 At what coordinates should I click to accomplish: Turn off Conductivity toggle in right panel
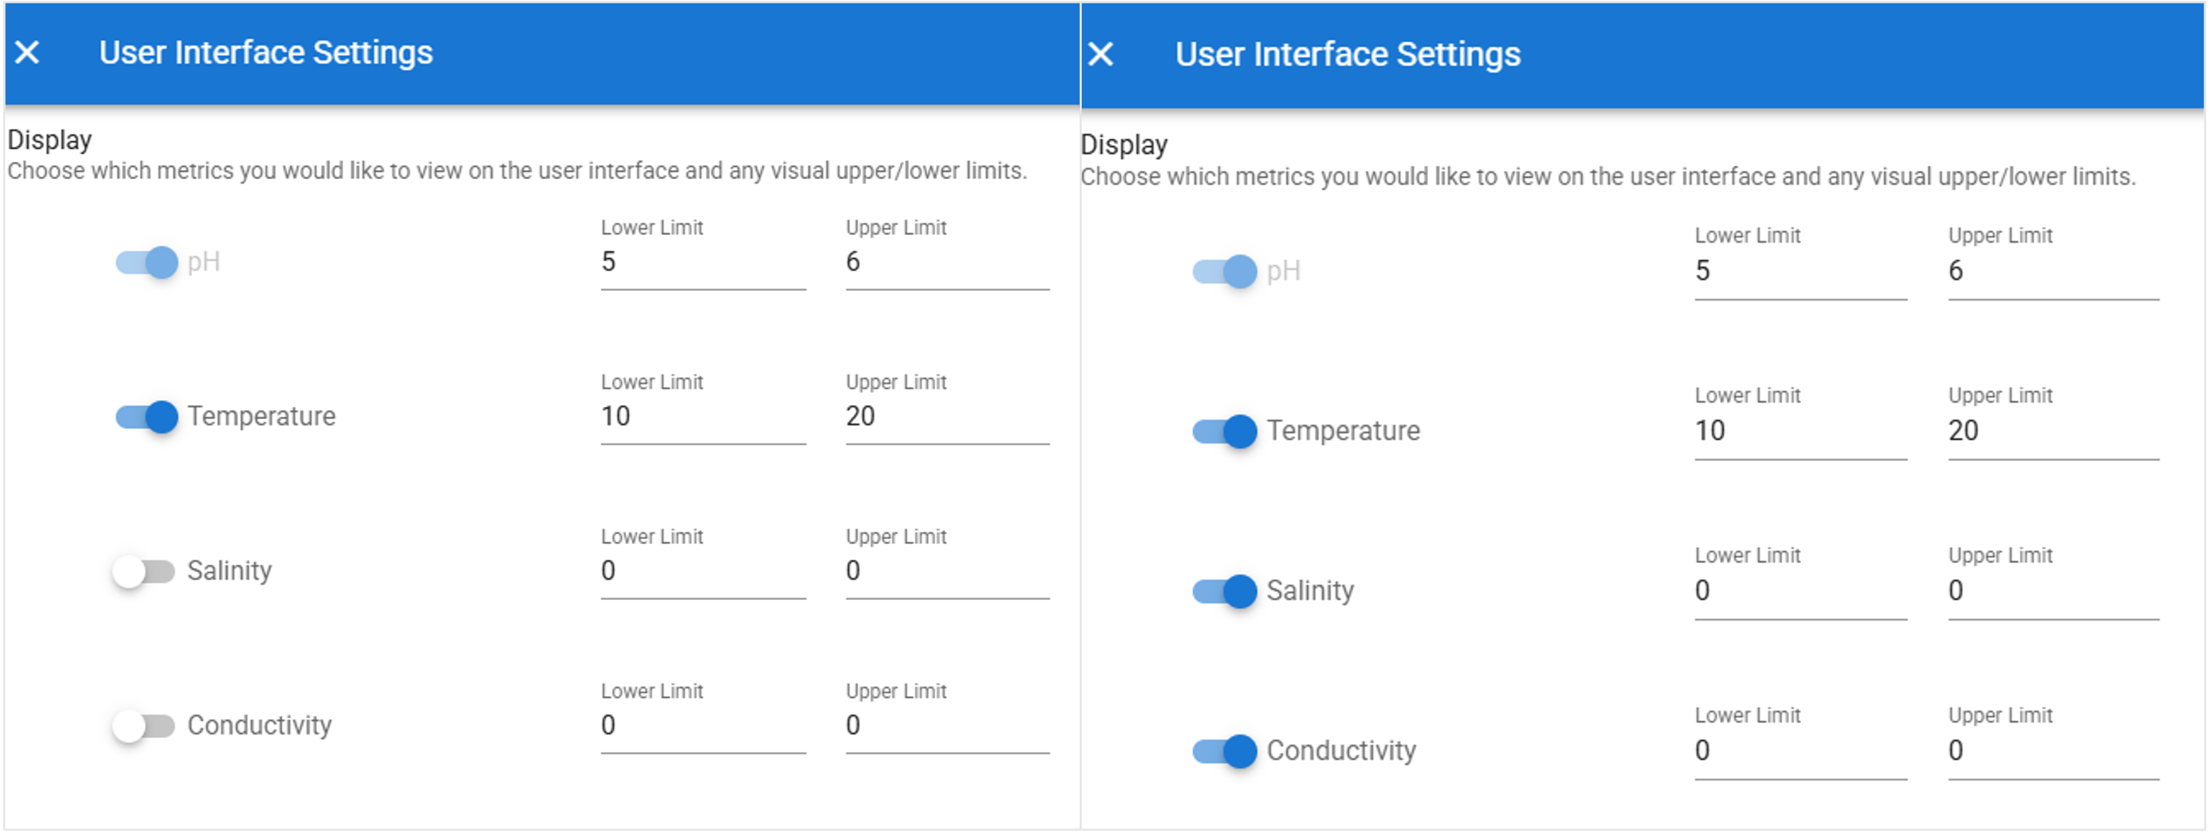(1225, 752)
